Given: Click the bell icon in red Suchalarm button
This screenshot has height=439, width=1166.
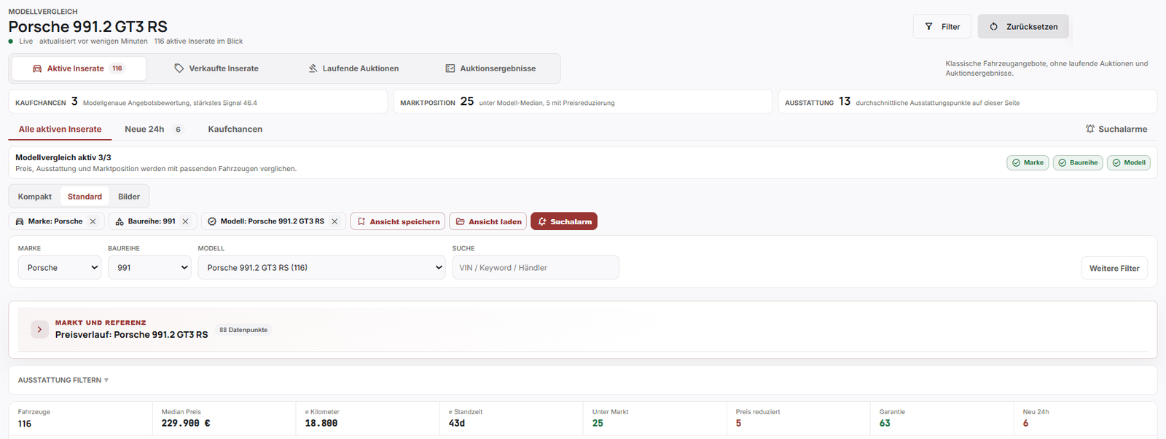Looking at the screenshot, I should (542, 221).
